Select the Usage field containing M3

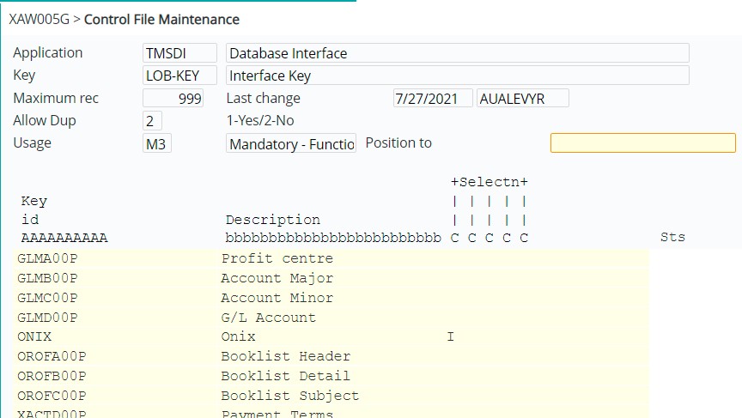point(157,144)
